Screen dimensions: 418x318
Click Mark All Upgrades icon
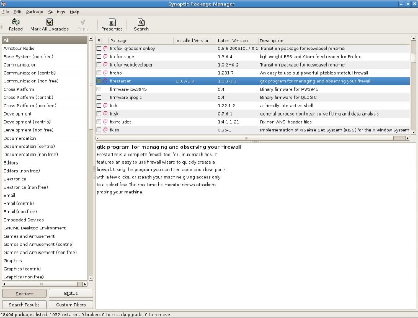pyautogui.click(x=49, y=22)
